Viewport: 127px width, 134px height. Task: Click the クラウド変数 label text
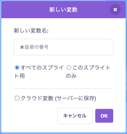37,98
